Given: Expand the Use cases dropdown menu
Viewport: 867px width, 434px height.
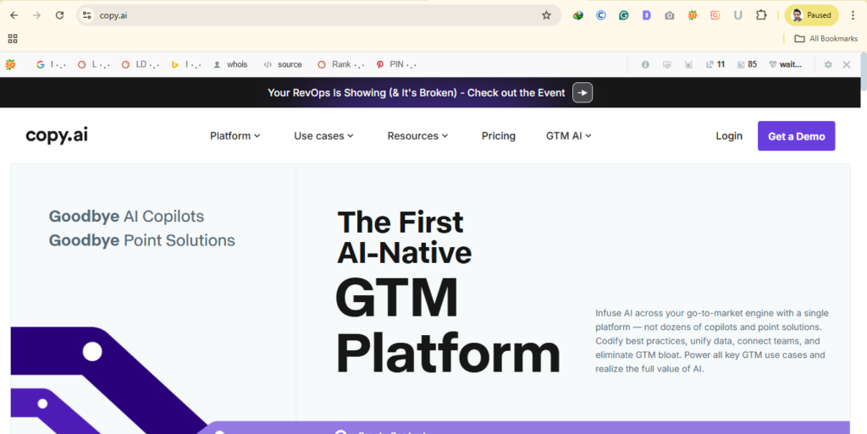Looking at the screenshot, I should pyautogui.click(x=323, y=136).
